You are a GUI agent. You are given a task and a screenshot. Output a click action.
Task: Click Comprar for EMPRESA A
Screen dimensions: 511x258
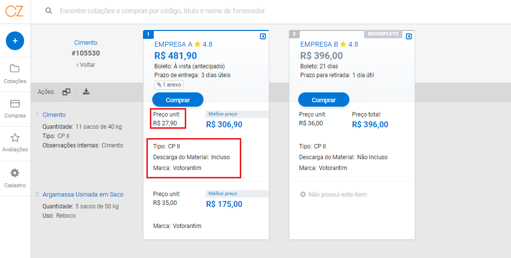coord(178,100)
